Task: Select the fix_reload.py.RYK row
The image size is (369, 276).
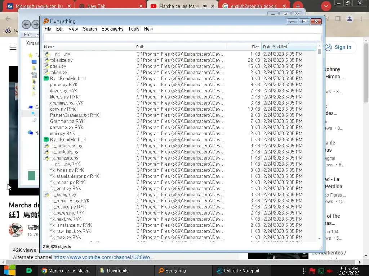Action: pos(179,182)
